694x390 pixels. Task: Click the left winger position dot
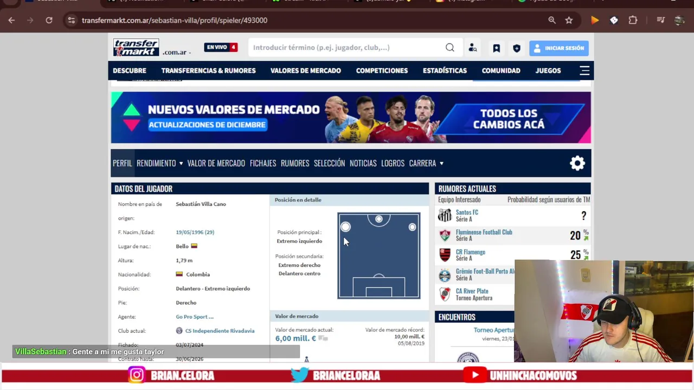(346, 227)
